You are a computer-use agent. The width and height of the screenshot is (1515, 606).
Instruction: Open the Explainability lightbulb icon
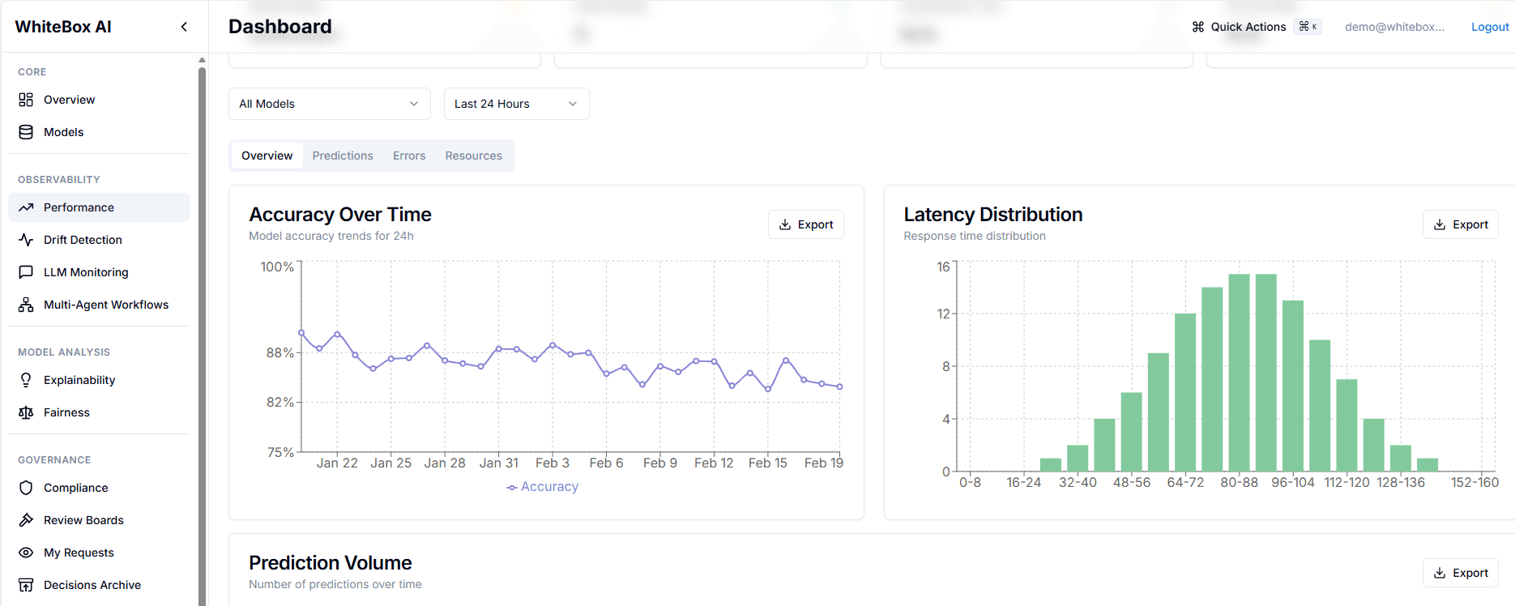pos(26,380)
